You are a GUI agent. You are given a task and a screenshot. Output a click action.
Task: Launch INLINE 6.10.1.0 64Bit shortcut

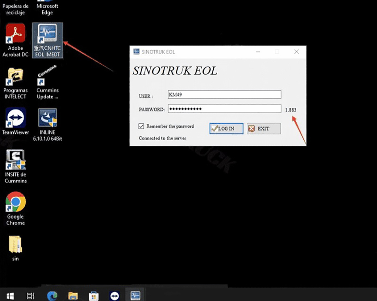[48, 124]
